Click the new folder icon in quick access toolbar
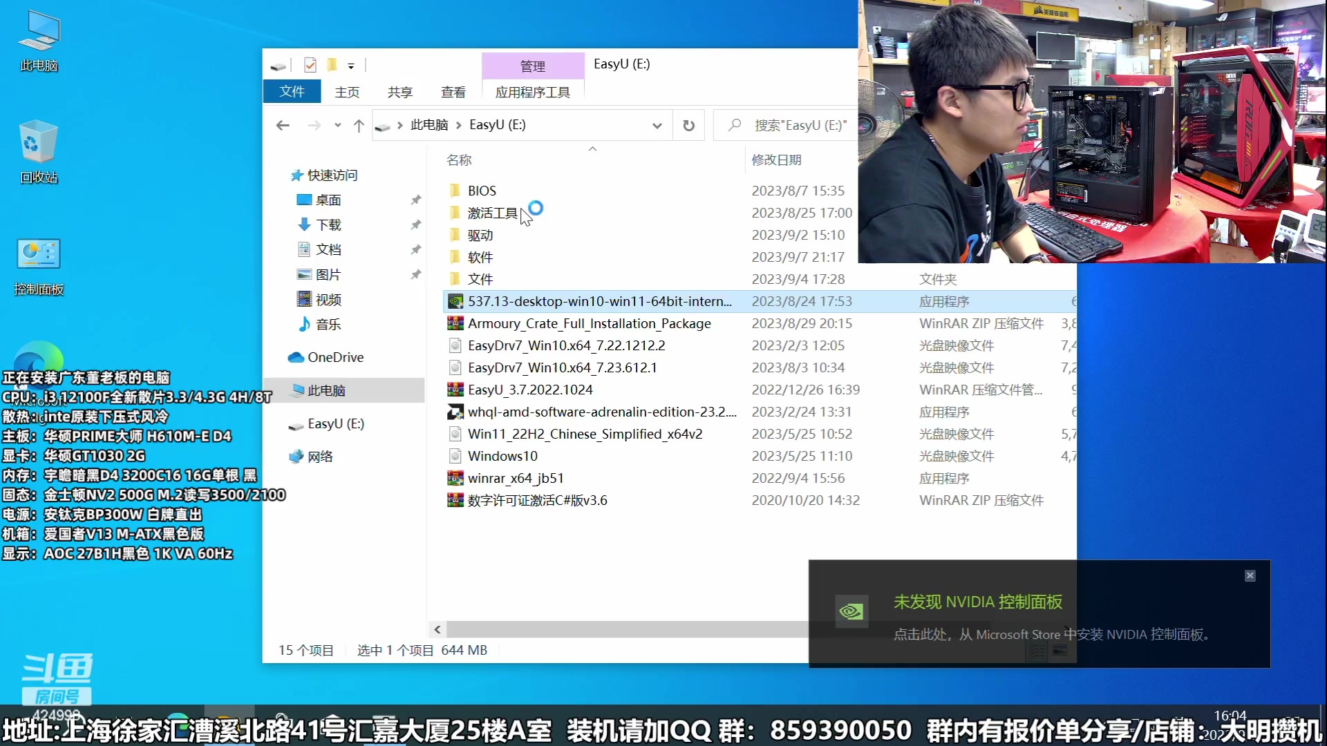Image resolution: width=1327 pixels, height=746 pixels. (x=332, y=65)
